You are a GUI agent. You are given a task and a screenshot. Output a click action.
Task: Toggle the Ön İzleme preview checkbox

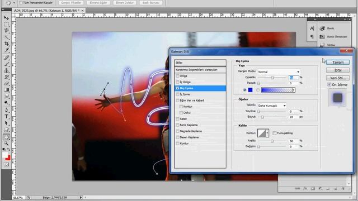coord(329,84)
